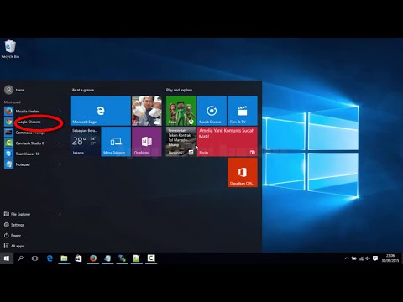Show hidden system tray icons
403x302 pixels.
(347, 258)
